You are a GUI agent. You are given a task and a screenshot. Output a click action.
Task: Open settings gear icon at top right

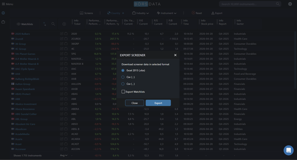click(290, 4)
